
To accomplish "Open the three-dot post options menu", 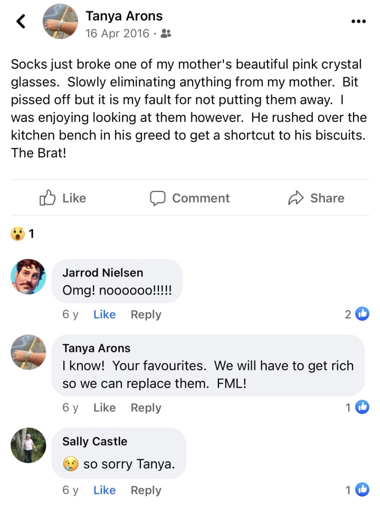I will tap(358, 21).
